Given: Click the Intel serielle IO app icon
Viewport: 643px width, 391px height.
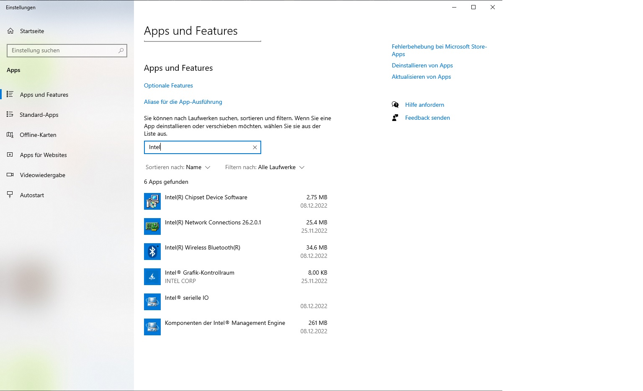Looking at the screenshot, I should coord(152,302).
